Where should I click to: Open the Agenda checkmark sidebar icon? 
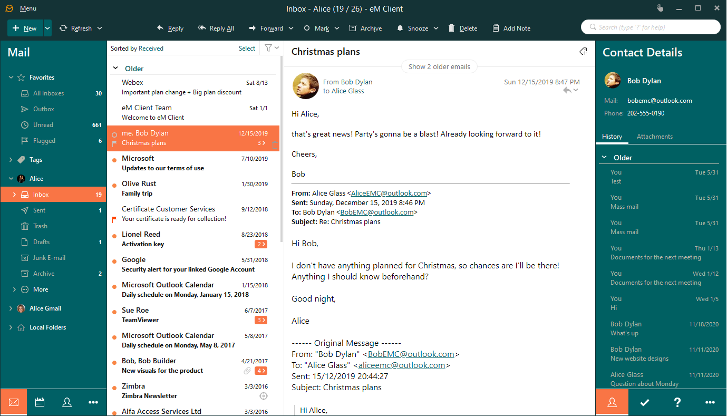click(644, 402)
